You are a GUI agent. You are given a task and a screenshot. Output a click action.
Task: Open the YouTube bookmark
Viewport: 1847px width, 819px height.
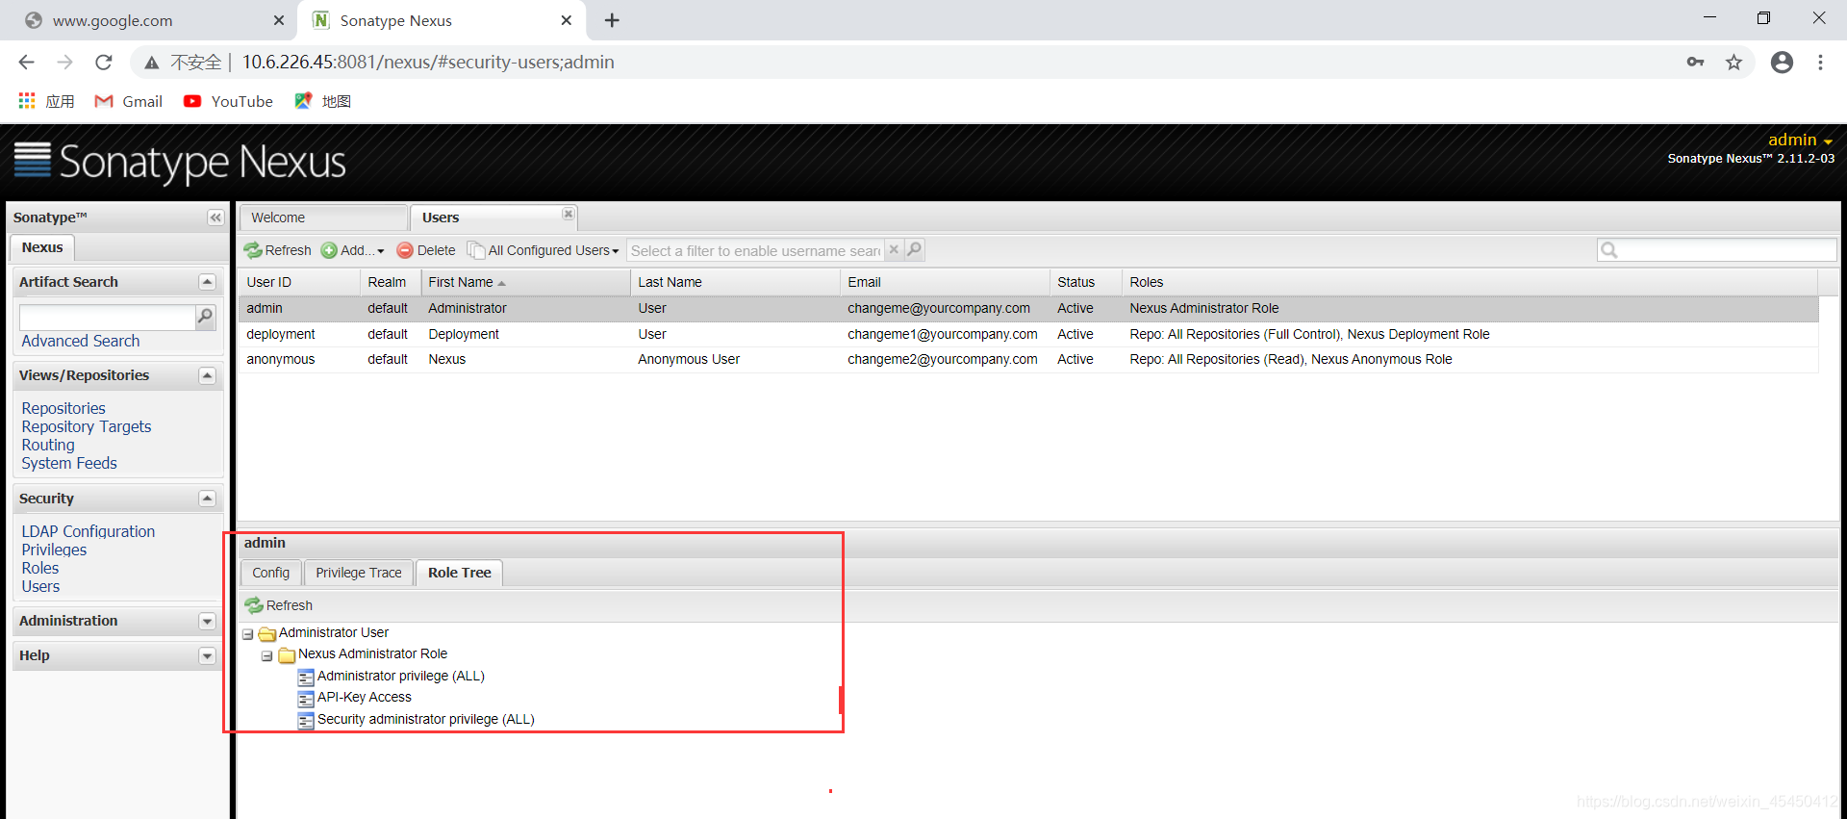[228, 101]
